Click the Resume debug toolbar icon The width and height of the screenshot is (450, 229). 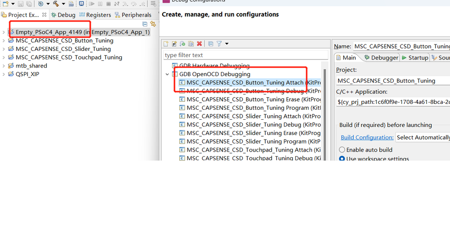click(91, 4)
